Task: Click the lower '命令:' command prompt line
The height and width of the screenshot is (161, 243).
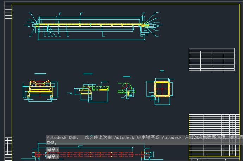Action: 52,156
